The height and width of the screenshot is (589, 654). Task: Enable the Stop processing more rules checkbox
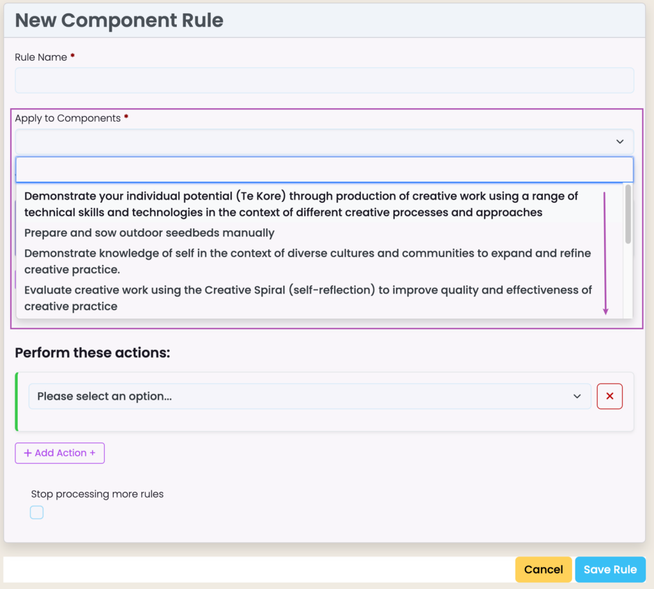click(x=37, y=512)
